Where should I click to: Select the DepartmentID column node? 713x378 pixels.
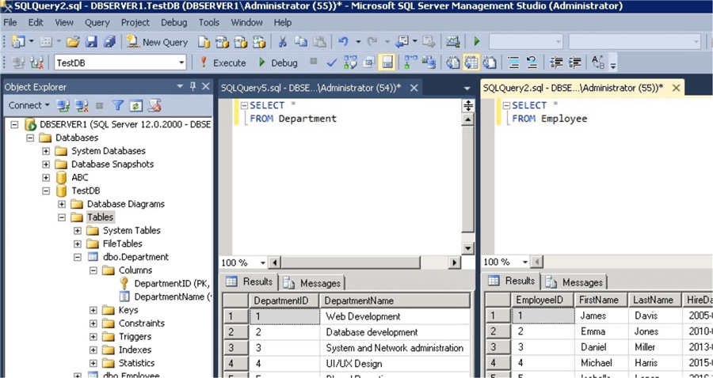171,283
